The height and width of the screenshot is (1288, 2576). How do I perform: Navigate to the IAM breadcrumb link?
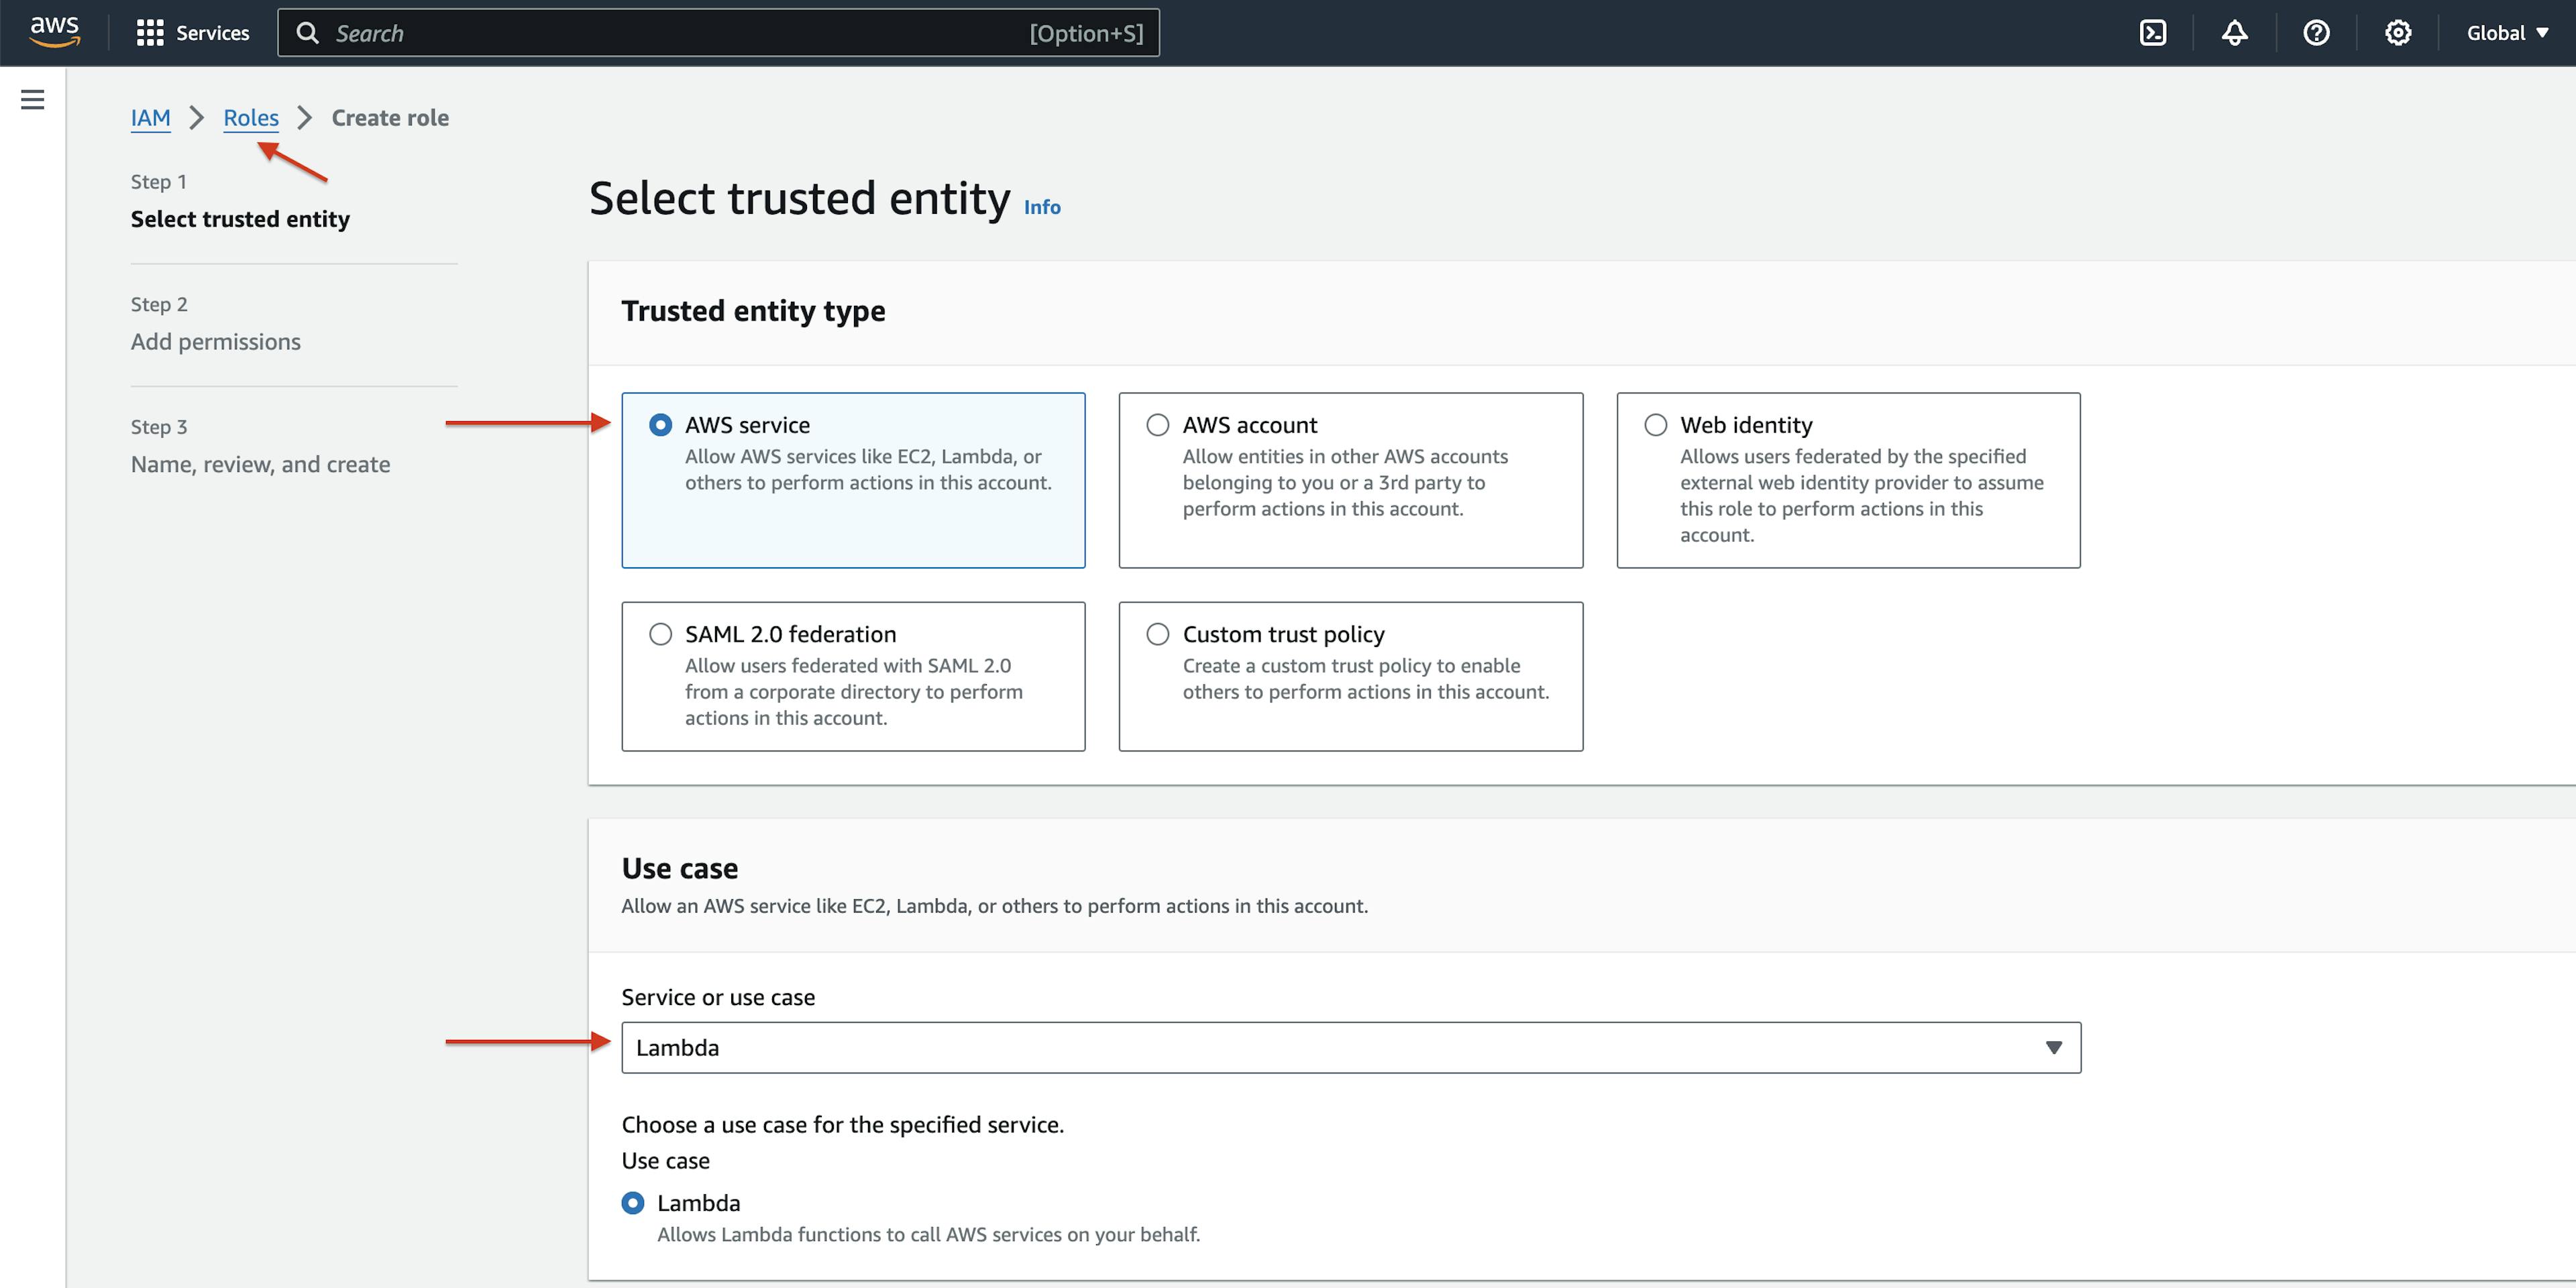tap(150, 118)
